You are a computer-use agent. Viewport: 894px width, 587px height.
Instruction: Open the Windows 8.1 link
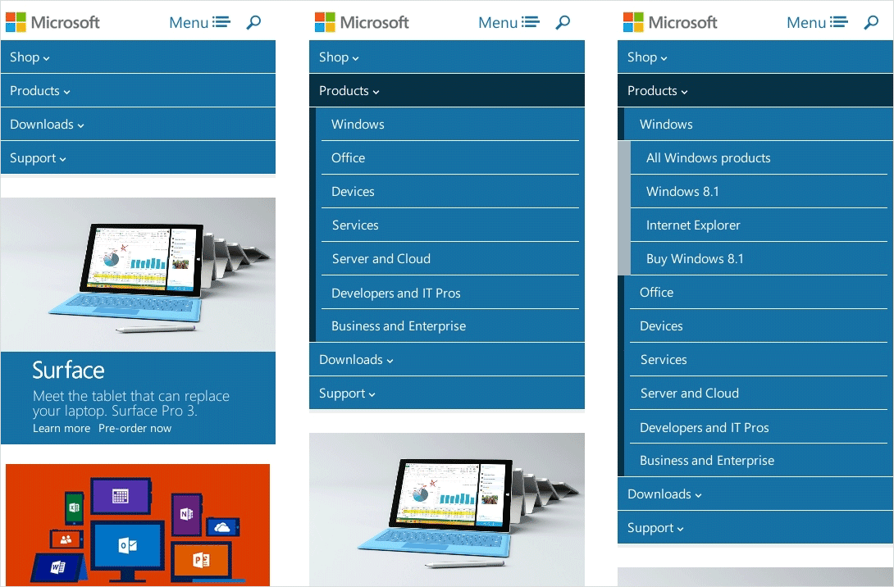[762, 192]
